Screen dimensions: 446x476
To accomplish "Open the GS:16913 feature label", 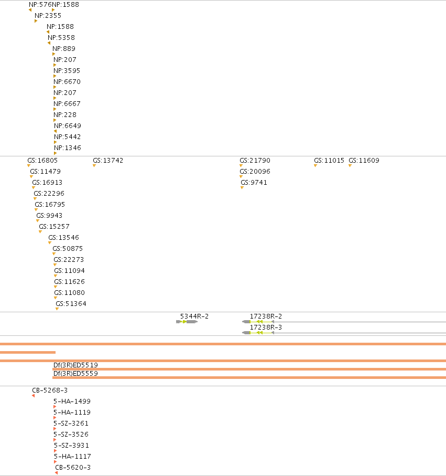I will click(x=47, y=183).
